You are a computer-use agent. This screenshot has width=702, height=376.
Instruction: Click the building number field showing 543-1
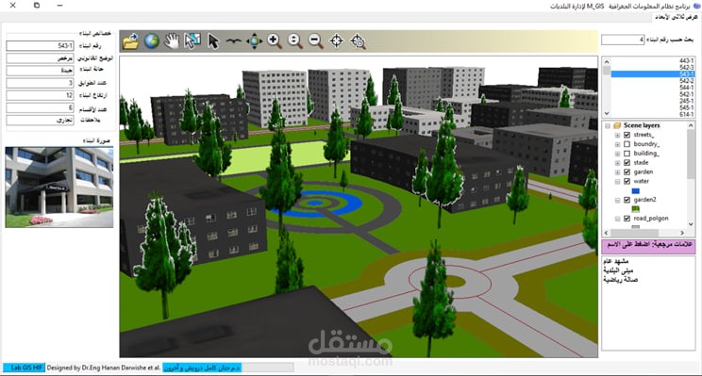tap(40, 45)
